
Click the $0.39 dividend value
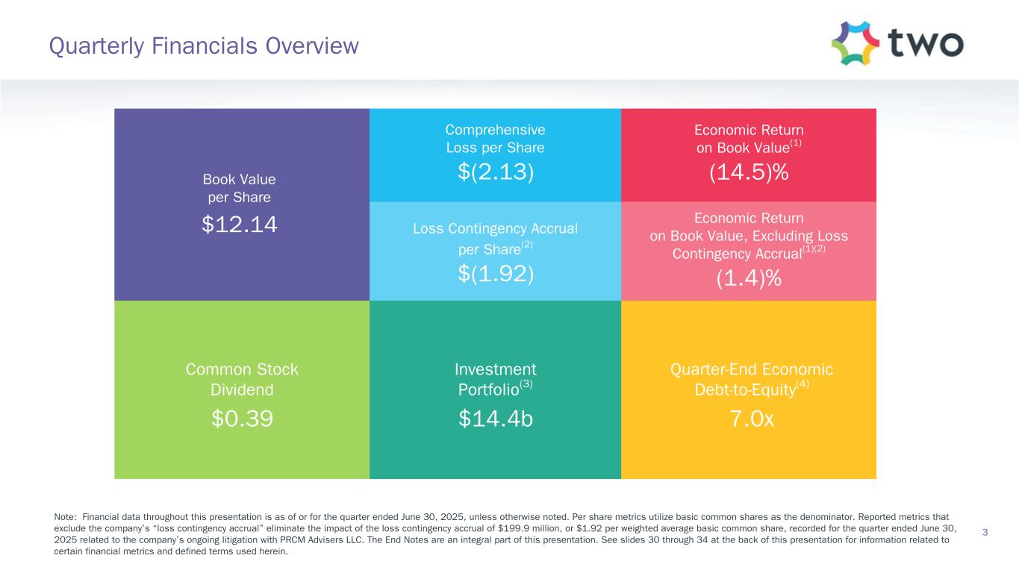pyautogui.click(x=242, y=419)
